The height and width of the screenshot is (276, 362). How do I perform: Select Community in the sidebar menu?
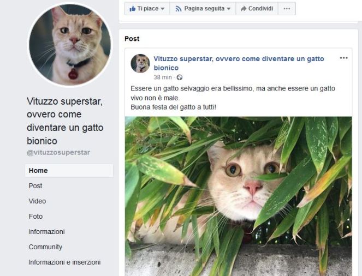point(45,247)
